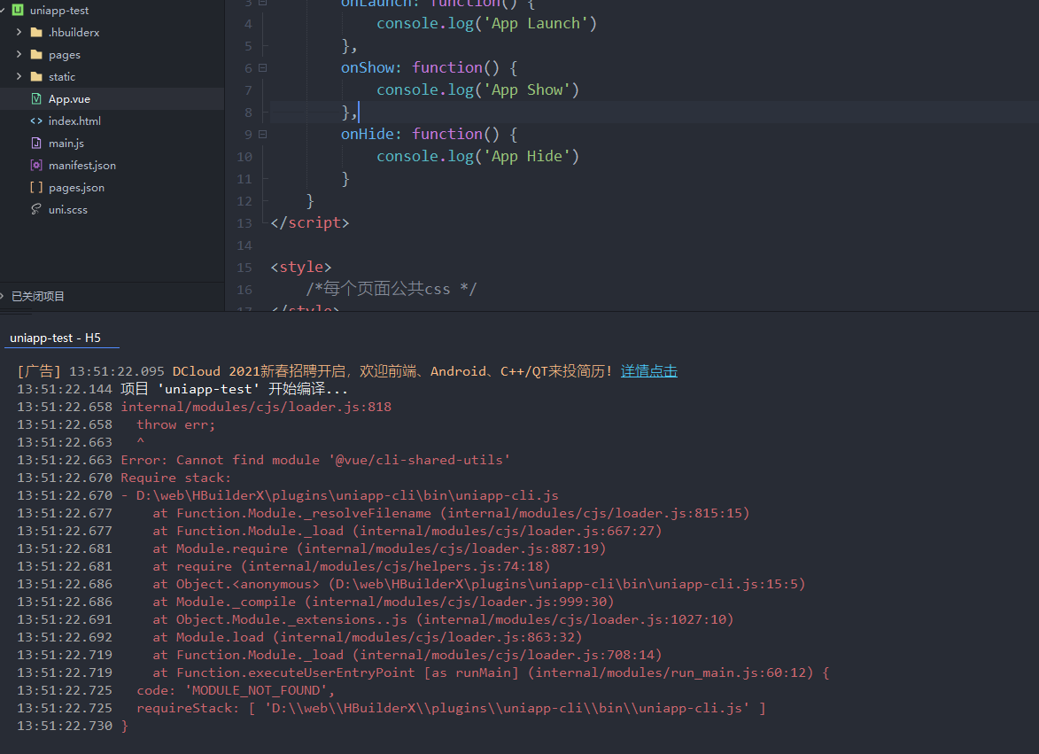Click the uni.scss file icon
The height and width of the screenshot is (754, 1039).
click(x=36, y=210)
